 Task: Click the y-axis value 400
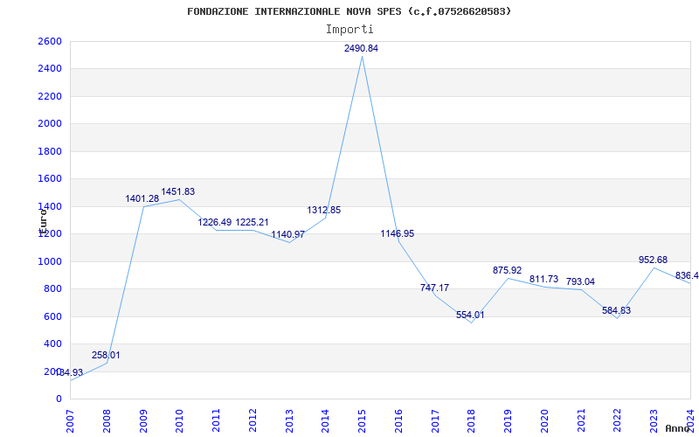point(53,344)
